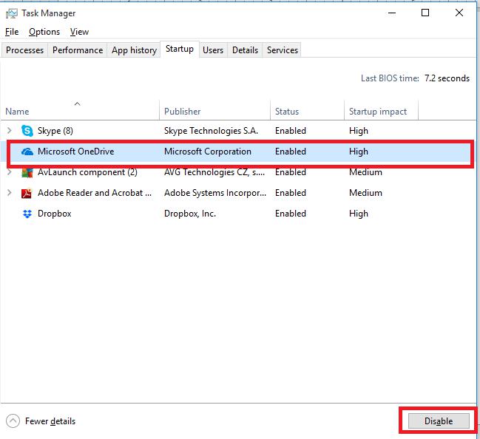This screenshot has width=480, height=439.
Task: Switch to the Performance tab
Action: click(x=78, y=50)
